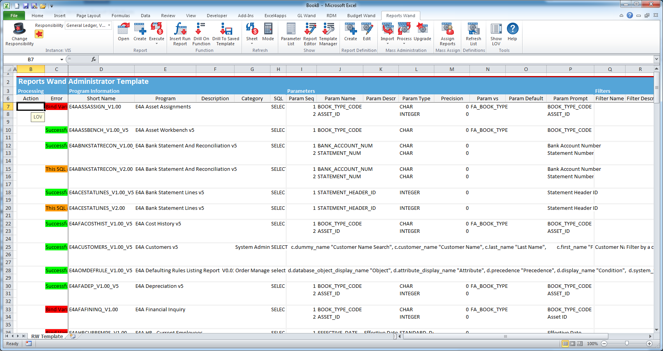Customize Quick Access Toolbar dropdown
The width and height of the screenshot is (663, 351).
pos(52,6)
